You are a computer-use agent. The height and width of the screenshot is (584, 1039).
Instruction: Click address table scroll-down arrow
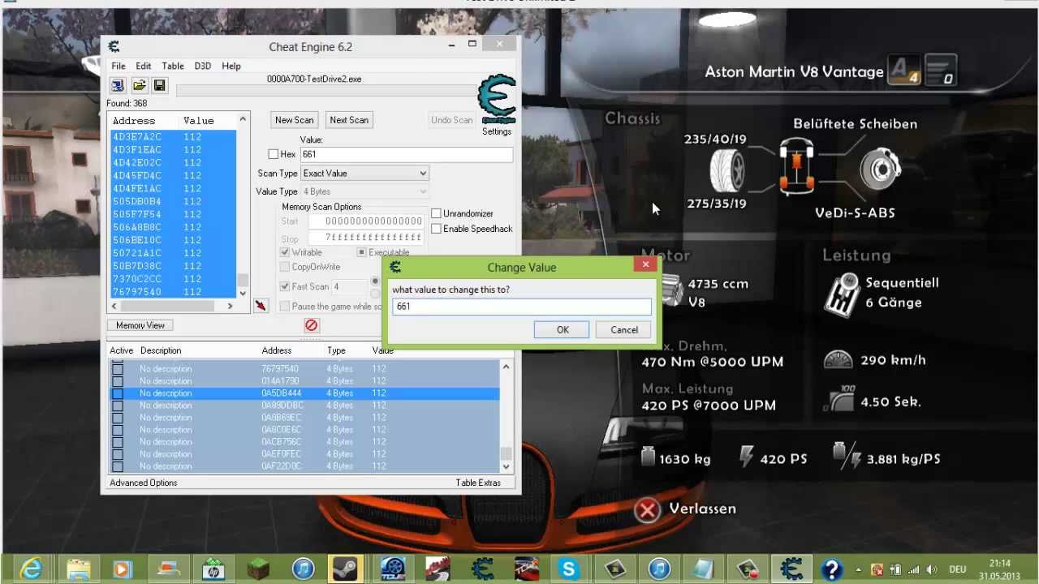tap(506, 466)
